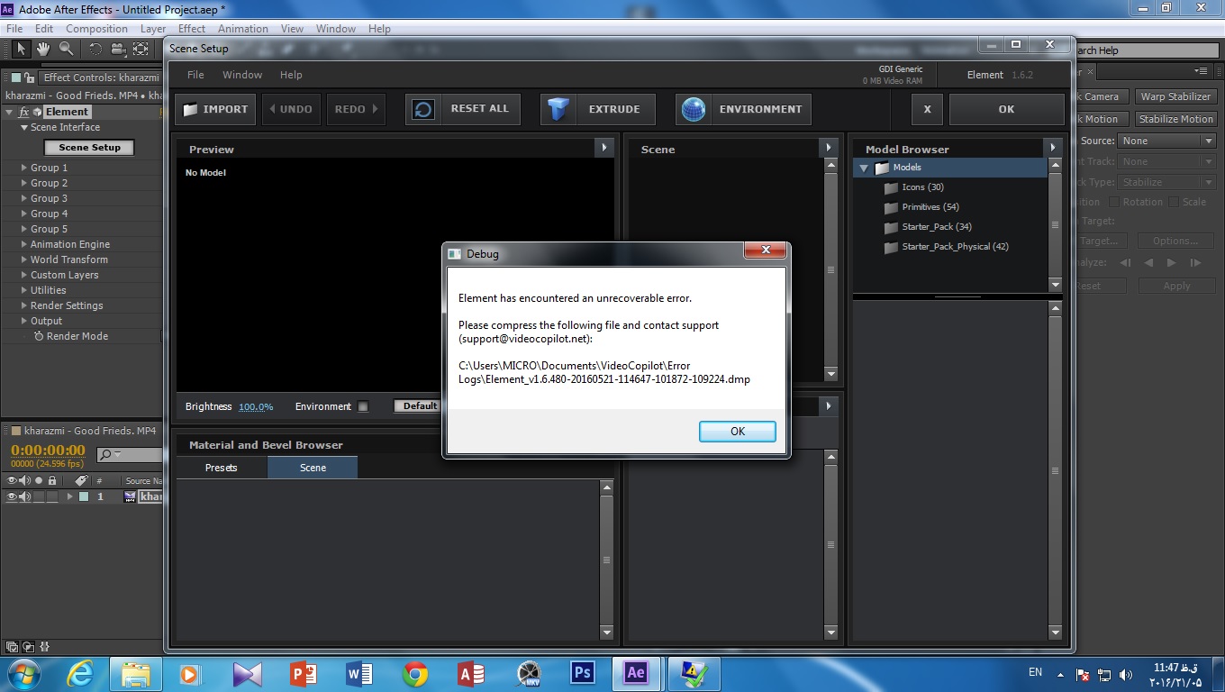This screenshot has width=1225, height=692.
Task: Mute layer 1 audio speaker toggle
Action: 25,496
